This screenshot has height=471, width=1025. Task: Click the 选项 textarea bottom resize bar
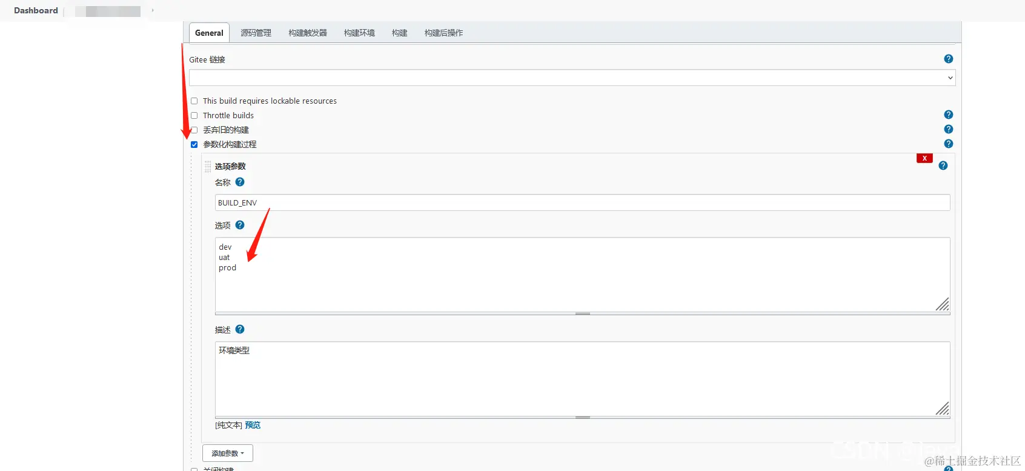click(582, 314)
